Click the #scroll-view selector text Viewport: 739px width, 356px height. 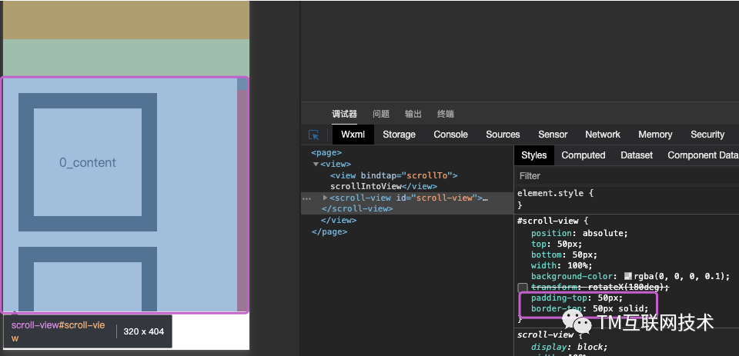[x=549, y=221]
